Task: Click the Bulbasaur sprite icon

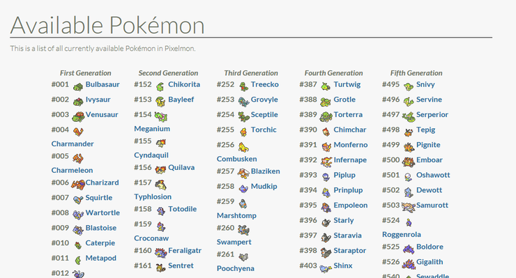Action: [78, 87]
